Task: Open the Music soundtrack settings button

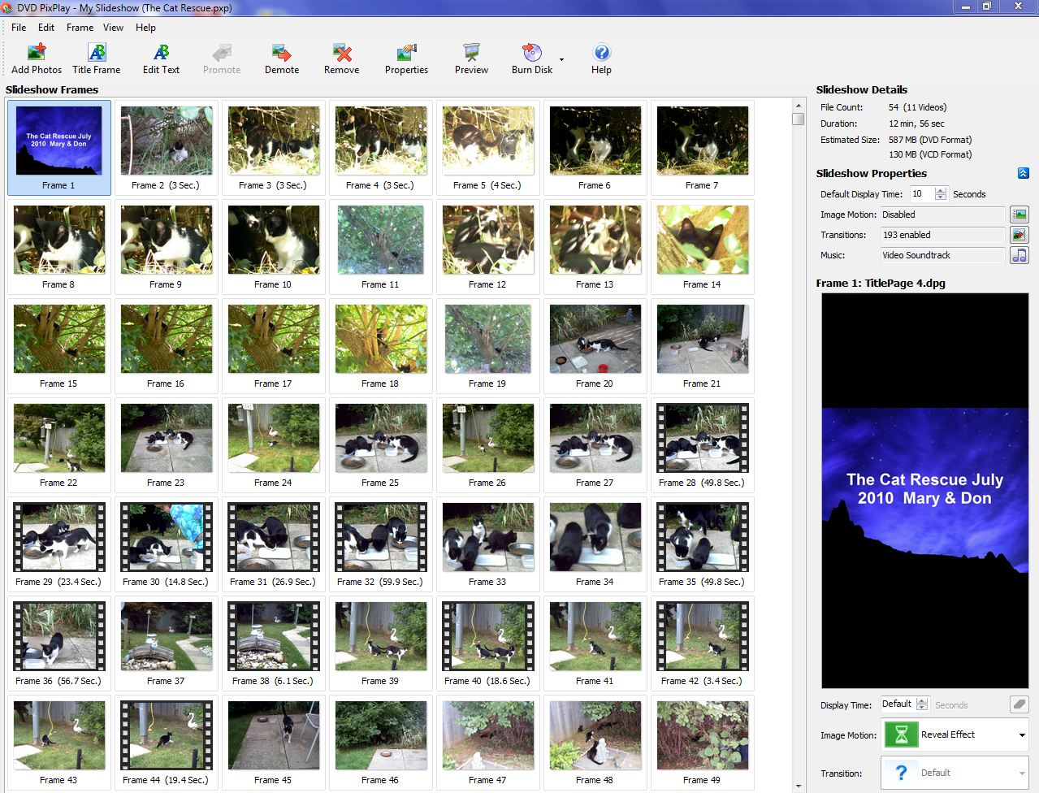Action: (x=1019, y=255)
